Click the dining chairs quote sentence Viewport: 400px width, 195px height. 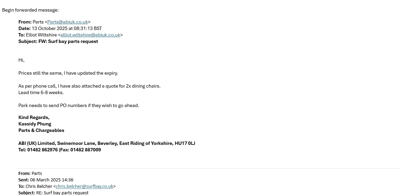coord(89,86)
